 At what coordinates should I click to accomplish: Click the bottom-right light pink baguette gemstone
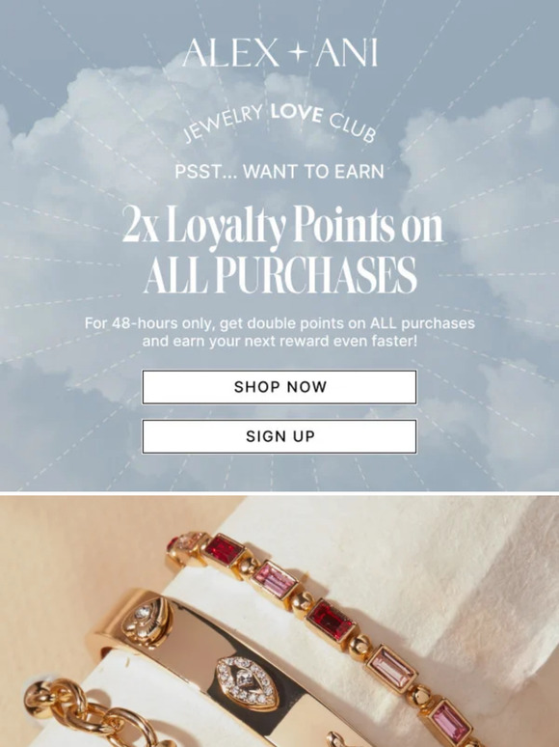[449, 723]
